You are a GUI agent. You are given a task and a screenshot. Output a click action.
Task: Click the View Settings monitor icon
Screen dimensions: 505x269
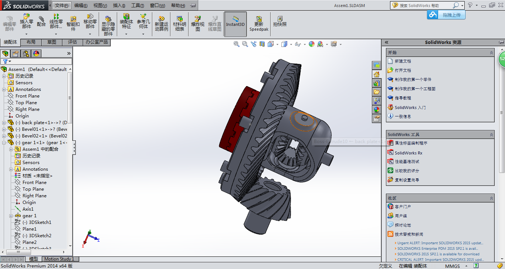click(x=334, y=44)
